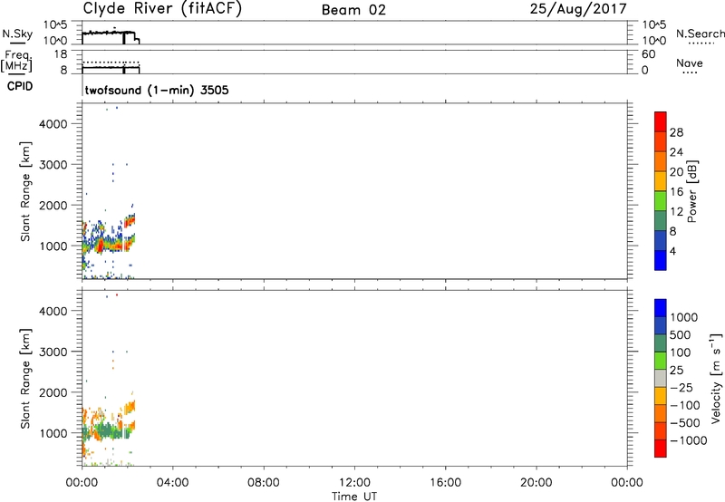Screen dimensions: 725x502
Task: Click the 'N.Search' legend label
Action: pos(701,34)
